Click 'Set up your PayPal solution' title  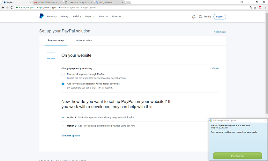tap(65, 31)
